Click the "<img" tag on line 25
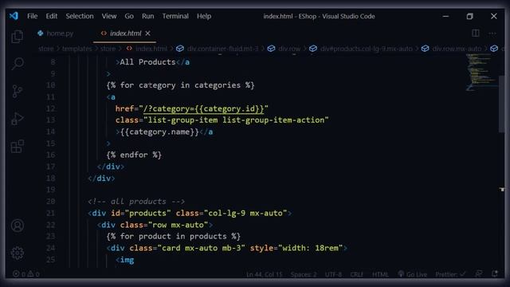 pyautogui.click(x=125, y=260)
